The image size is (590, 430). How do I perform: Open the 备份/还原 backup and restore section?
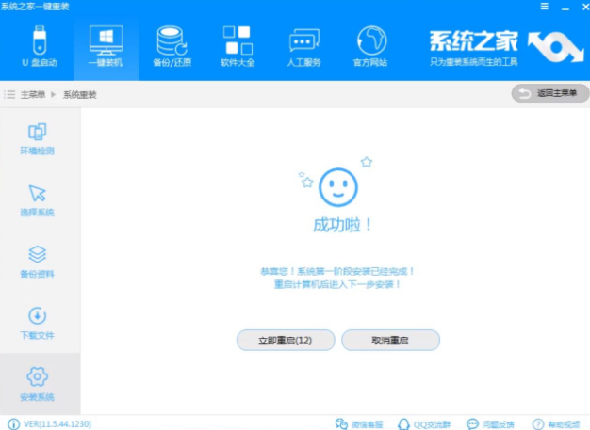point(172,47)
